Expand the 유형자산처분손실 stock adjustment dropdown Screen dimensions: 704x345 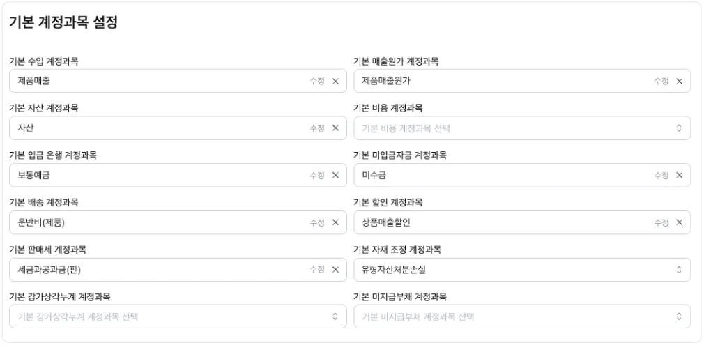[521, 270]
